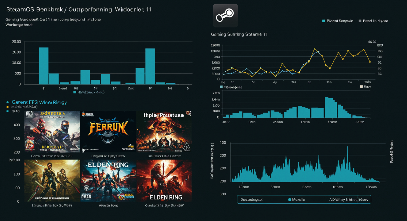
Task: Open the blue ELDEN RING game cover
Action: (x=108, y=181)
